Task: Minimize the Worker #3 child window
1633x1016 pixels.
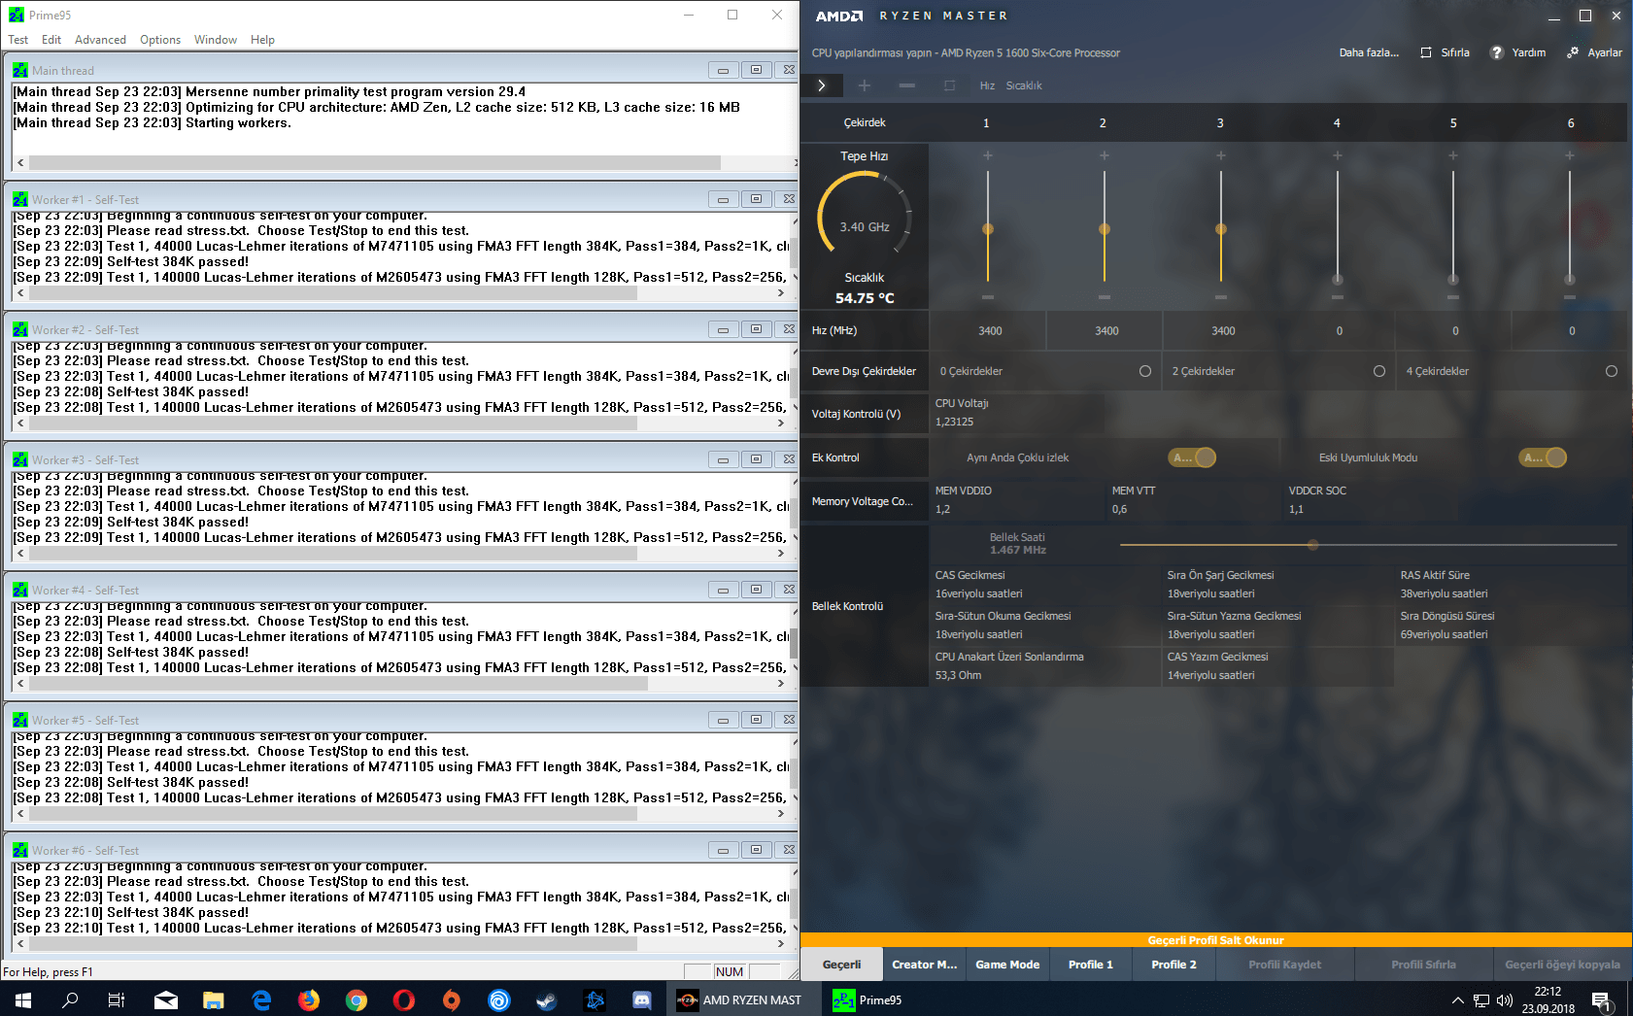Action: [x=723, y=459]
